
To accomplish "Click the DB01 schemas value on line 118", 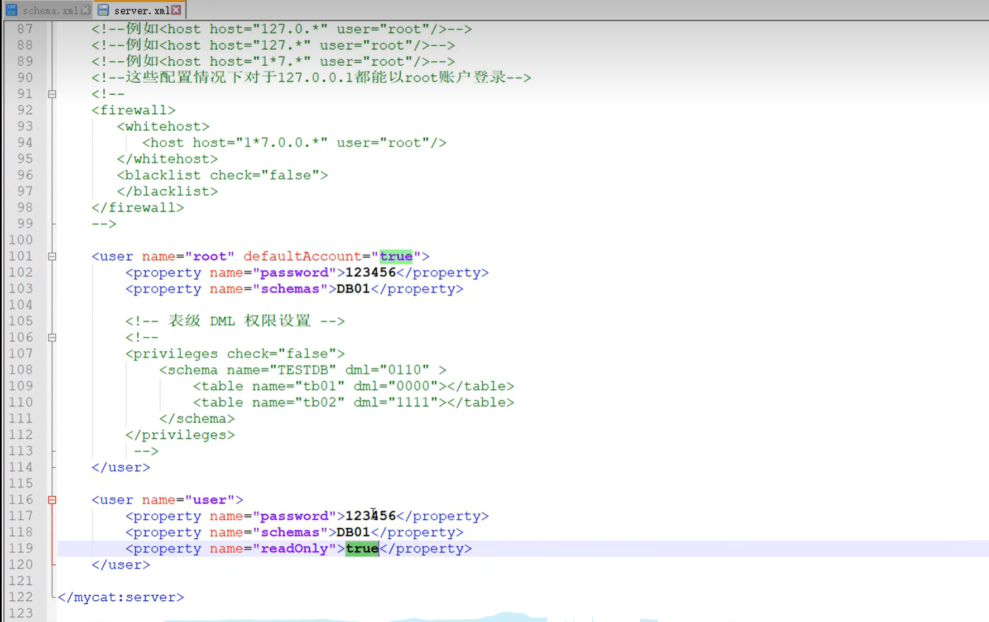I will click(x=353, y=532).
